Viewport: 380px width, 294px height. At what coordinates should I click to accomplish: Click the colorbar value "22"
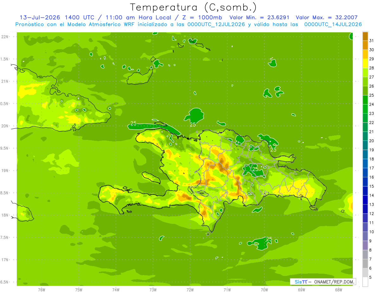[x=372, y=122]
